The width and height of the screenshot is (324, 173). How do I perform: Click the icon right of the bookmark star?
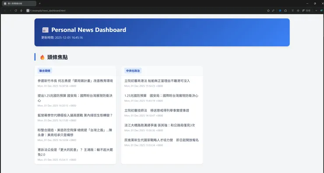(273, 11)
